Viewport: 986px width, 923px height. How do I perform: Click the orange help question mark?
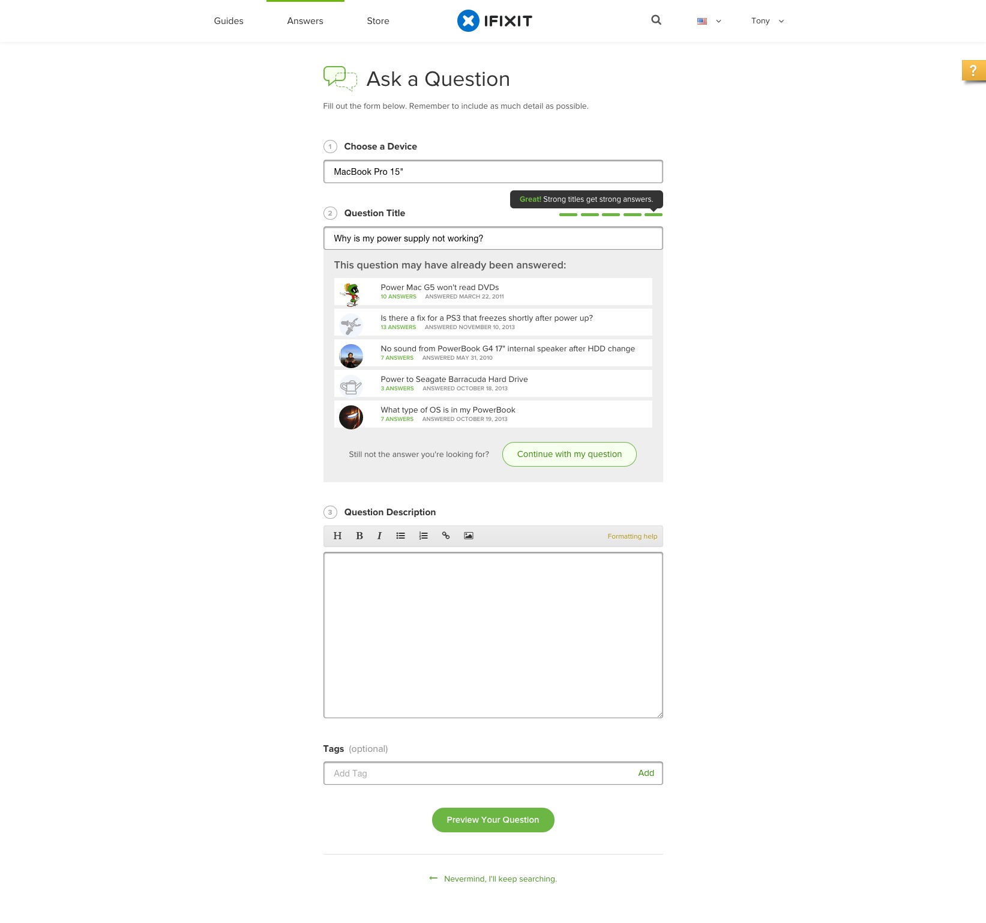point(973,70)
